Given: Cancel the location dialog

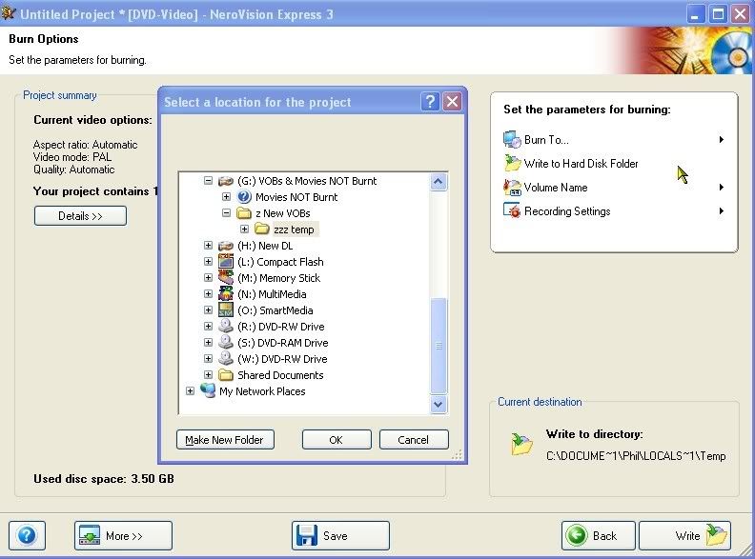Looking at the screenshot, I should pos(414,440).
